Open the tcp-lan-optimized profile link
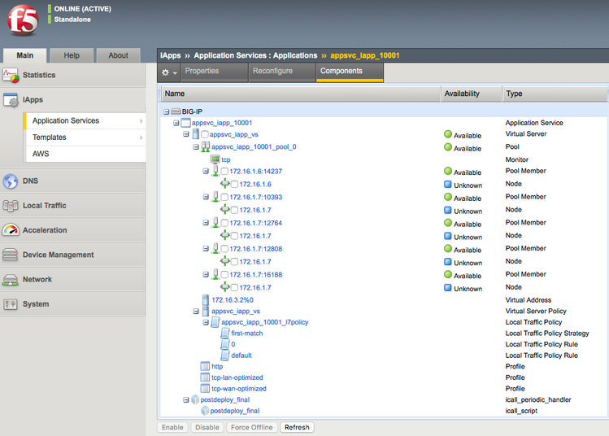609x436 pixels. click(x=237, y=377)
